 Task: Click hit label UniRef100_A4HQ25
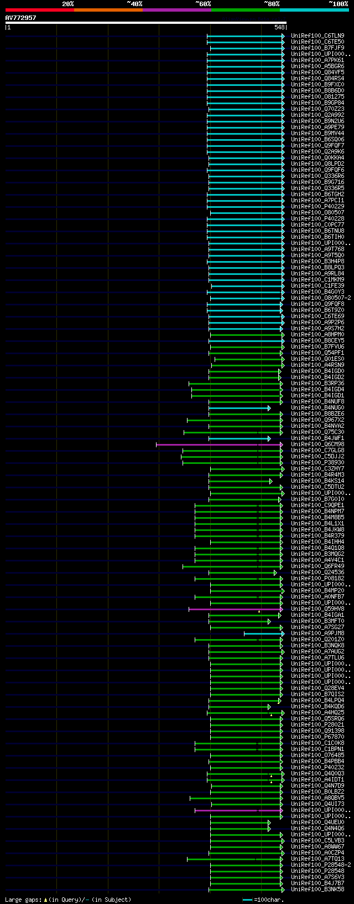317,712
